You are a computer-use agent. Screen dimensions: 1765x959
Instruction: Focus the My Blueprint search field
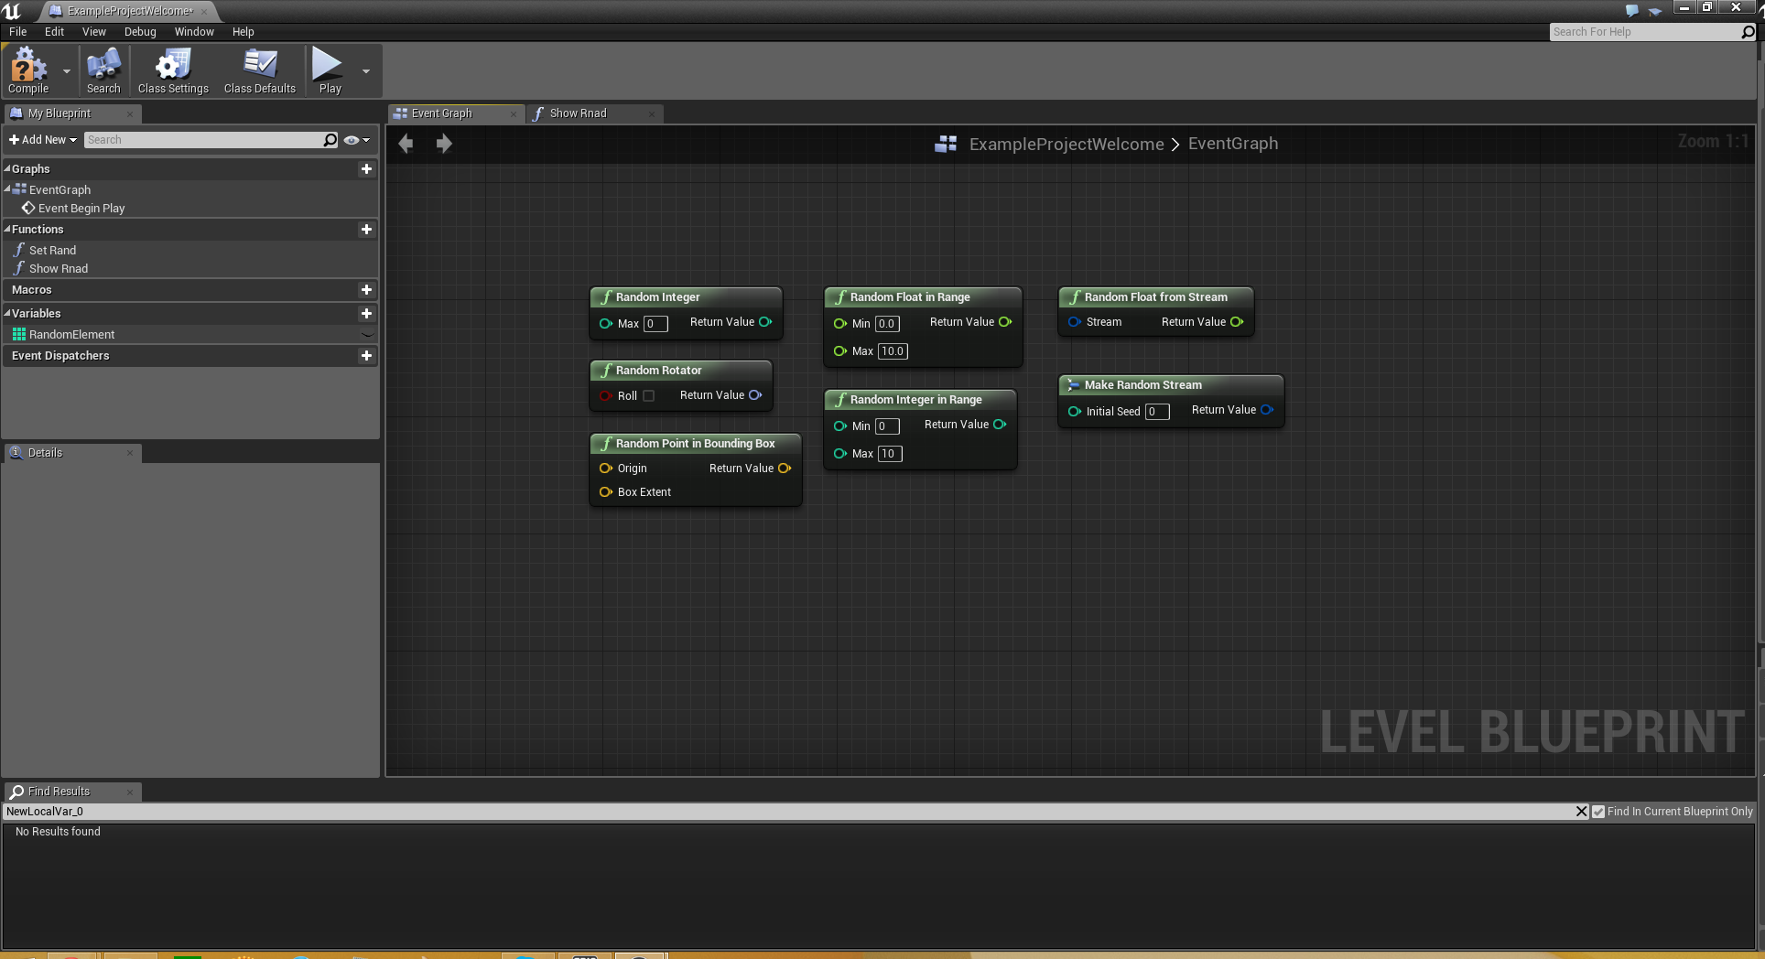[x=203, y=140]
